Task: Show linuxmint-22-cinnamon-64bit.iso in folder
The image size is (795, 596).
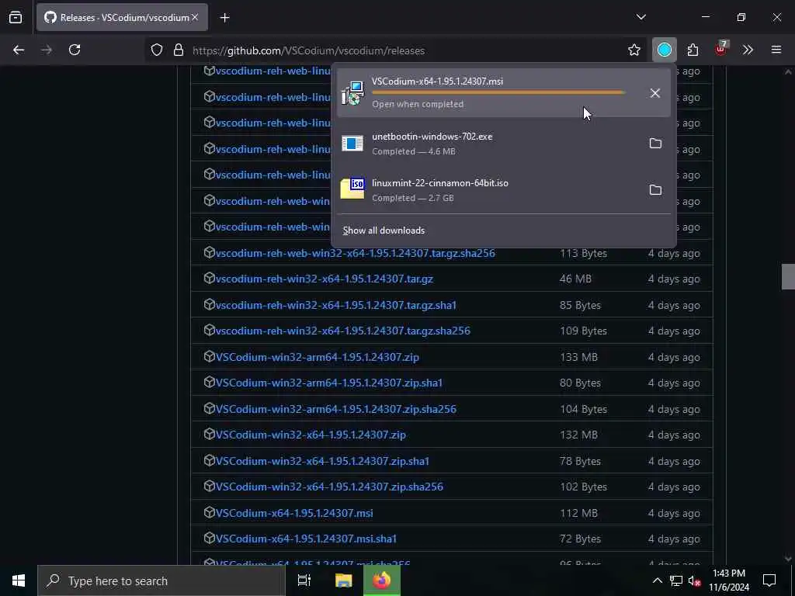Action: [x=655, y=190]
